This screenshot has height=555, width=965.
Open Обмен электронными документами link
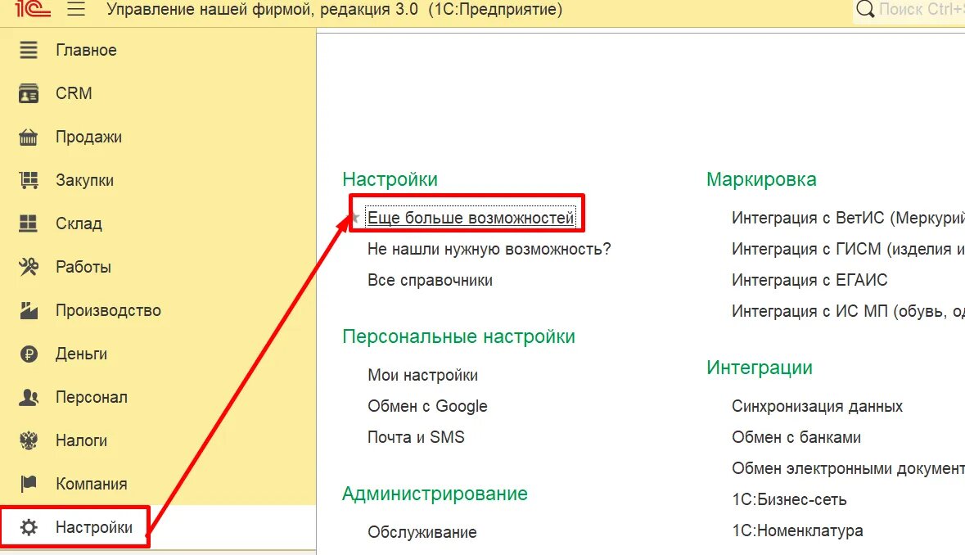click(x=848, y=469)
